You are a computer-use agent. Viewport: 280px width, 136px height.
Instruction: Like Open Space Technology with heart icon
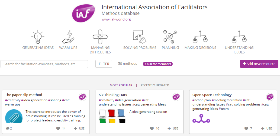click(246, 128)
